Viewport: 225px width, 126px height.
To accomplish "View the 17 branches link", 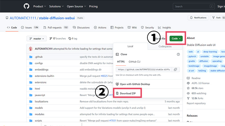I will (x=58, y=39).
